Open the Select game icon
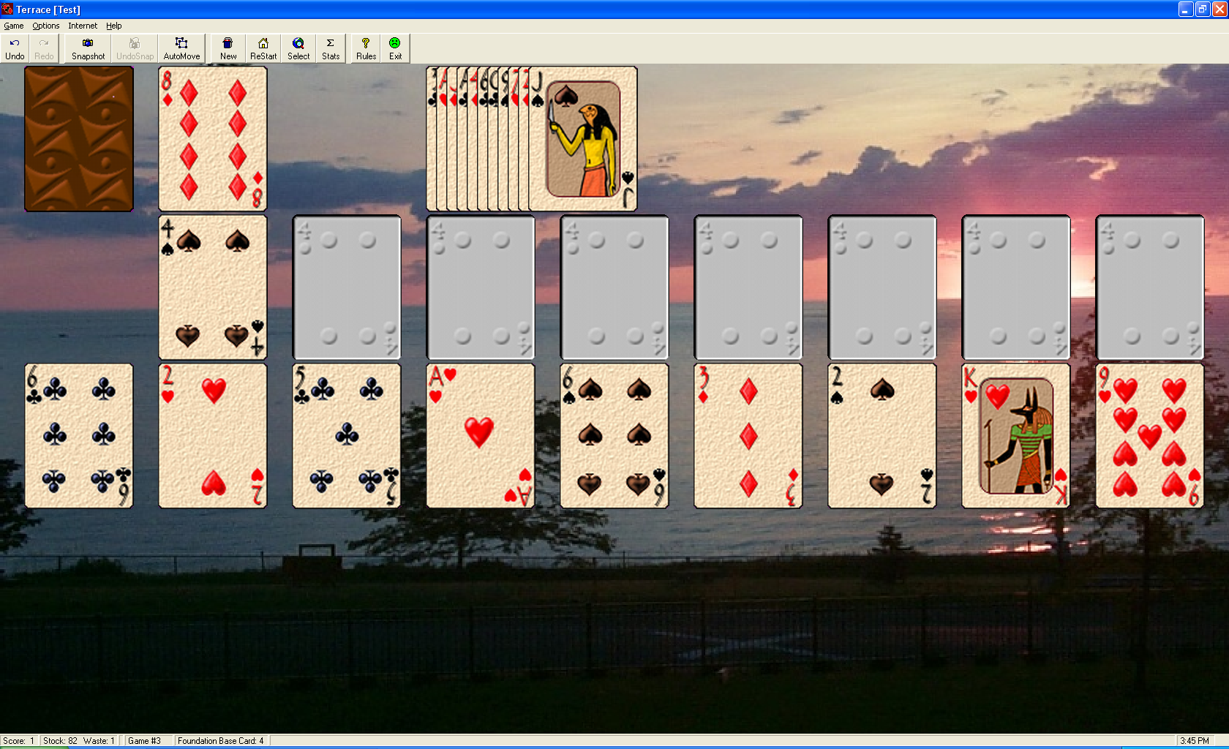This screenshot has height=749, width=1229. click(298, 48)
